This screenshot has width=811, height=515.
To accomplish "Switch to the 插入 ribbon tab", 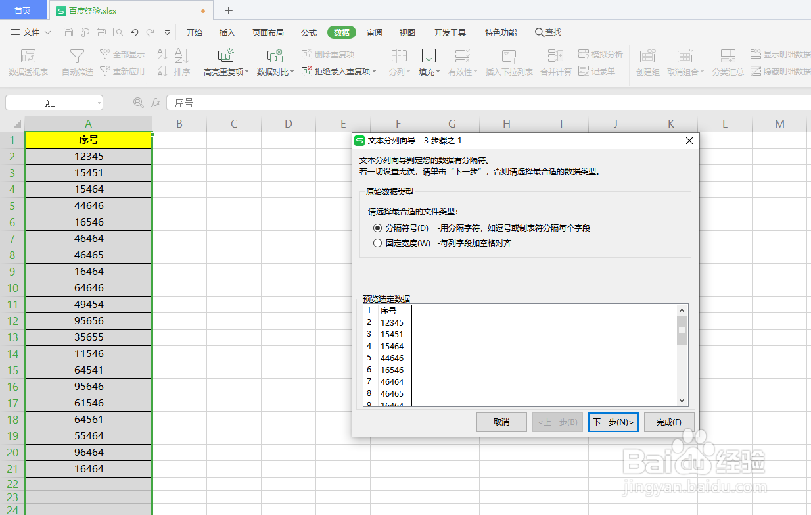I will point(227,32).
